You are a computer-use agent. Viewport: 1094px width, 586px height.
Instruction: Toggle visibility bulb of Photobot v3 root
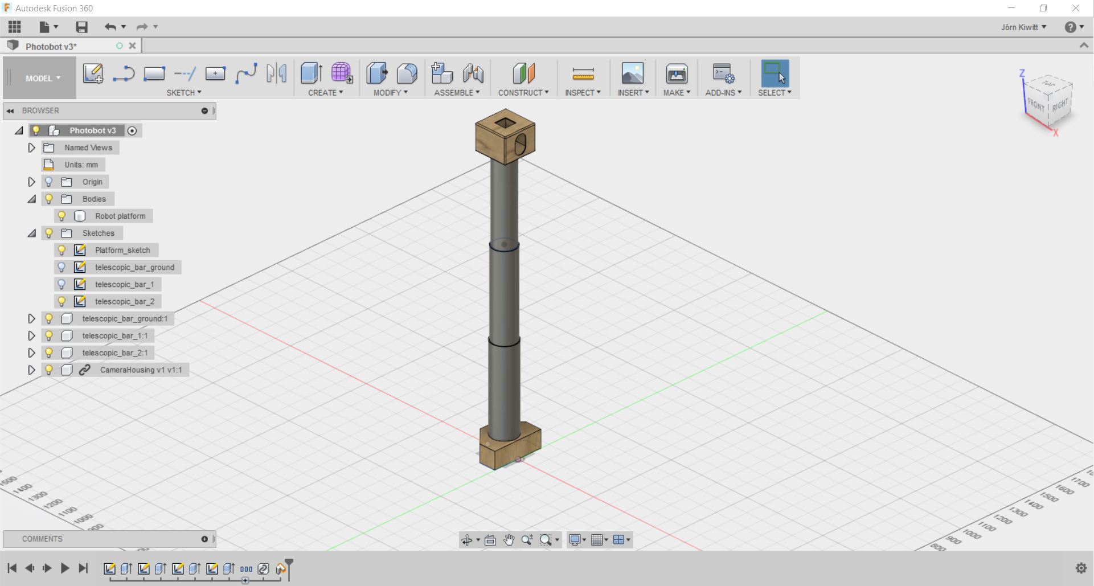[x=36, y=130]
